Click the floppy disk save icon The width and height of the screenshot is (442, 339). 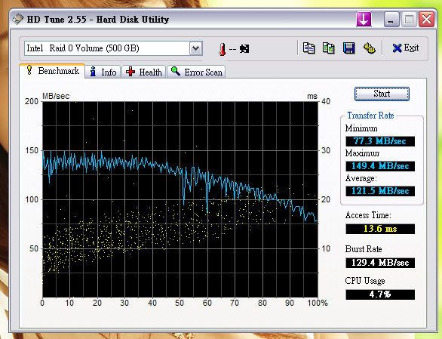[348, 48]
